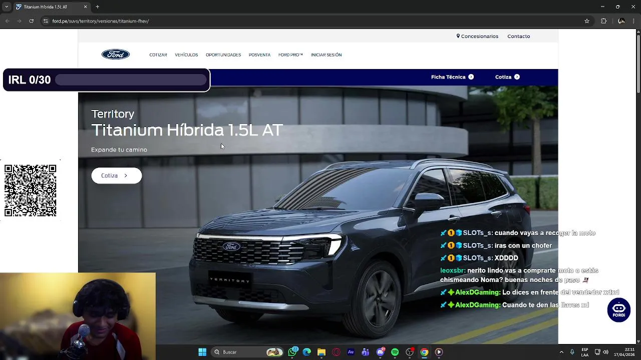This screenshot has height=360, width=641.
Task: Open Spotify from the taskbar
Action: click(395, 352)
